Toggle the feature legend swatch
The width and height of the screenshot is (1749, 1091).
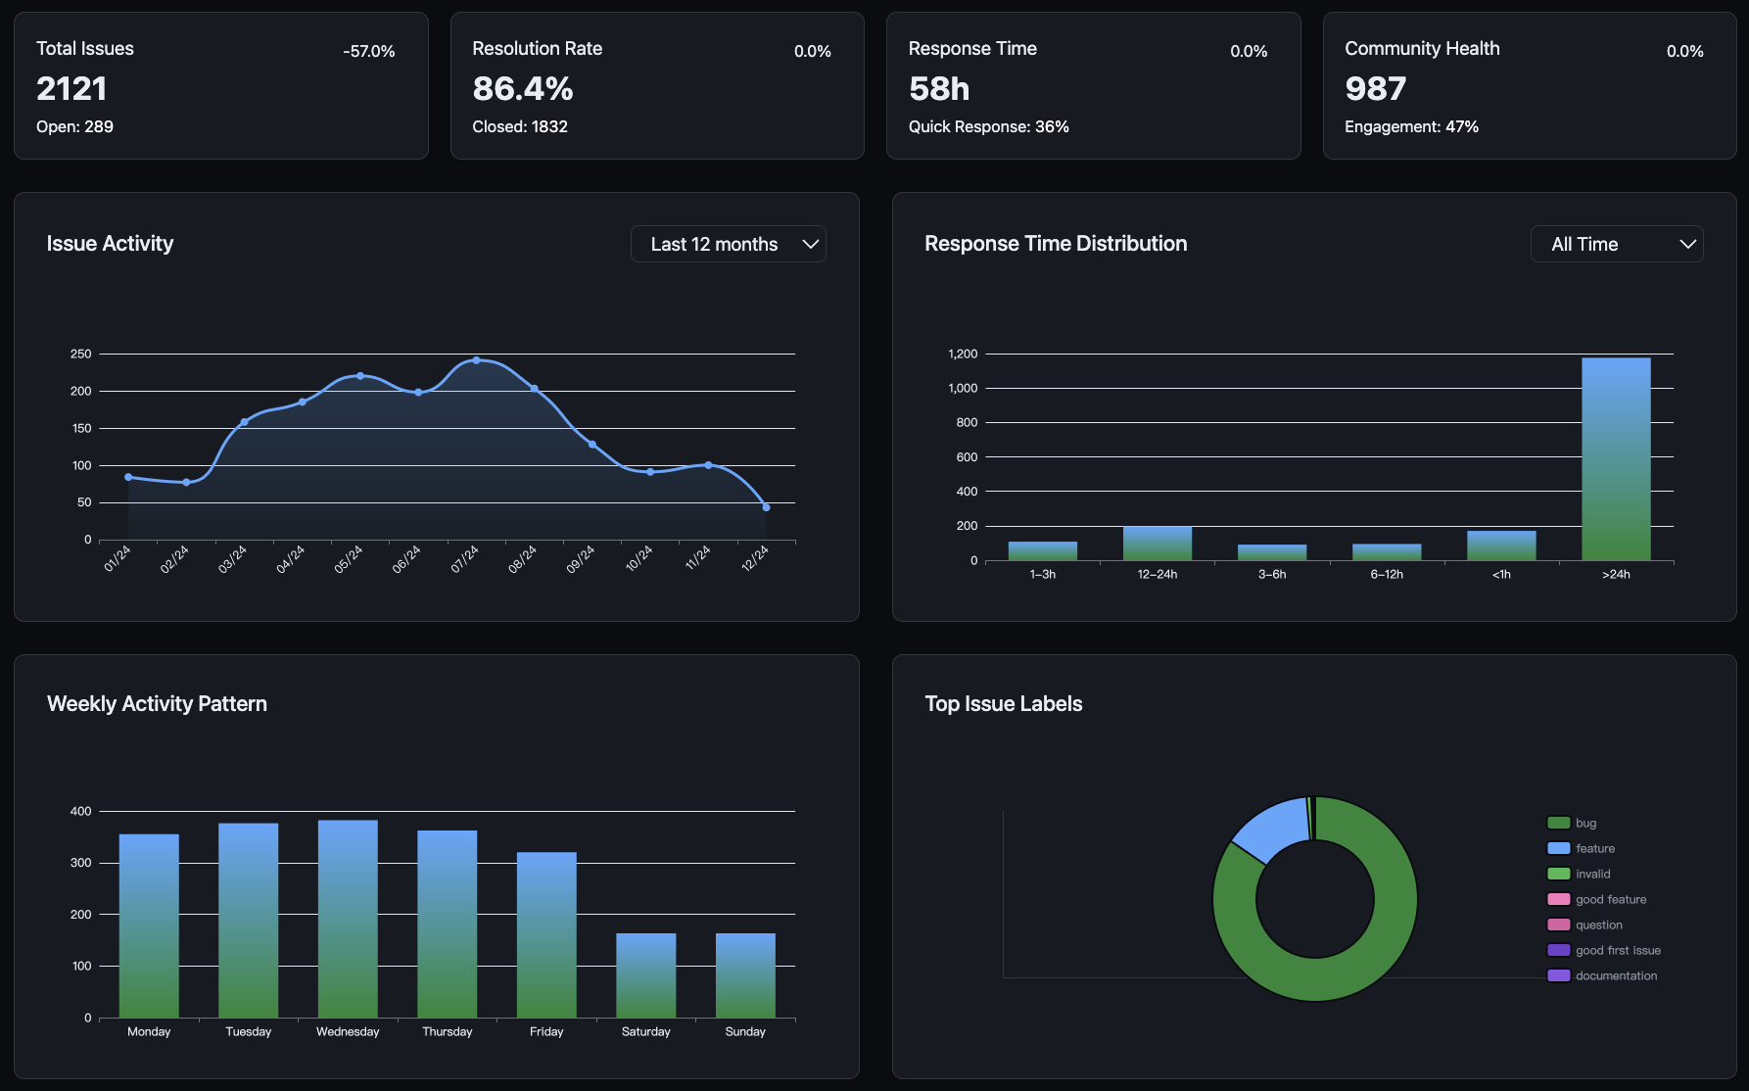click(x=1558, y=848)
